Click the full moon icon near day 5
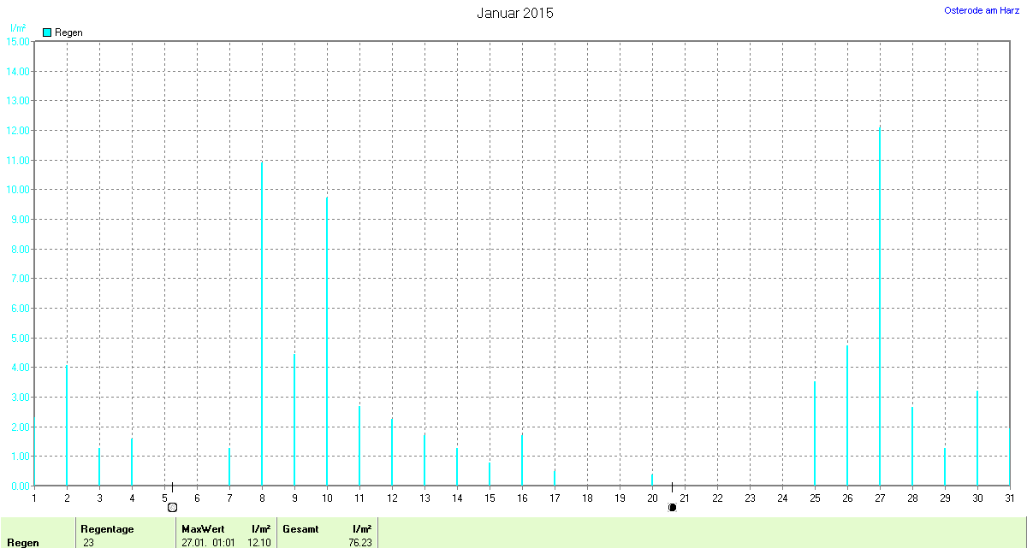The image size is (1027, 548). point(172,507)
